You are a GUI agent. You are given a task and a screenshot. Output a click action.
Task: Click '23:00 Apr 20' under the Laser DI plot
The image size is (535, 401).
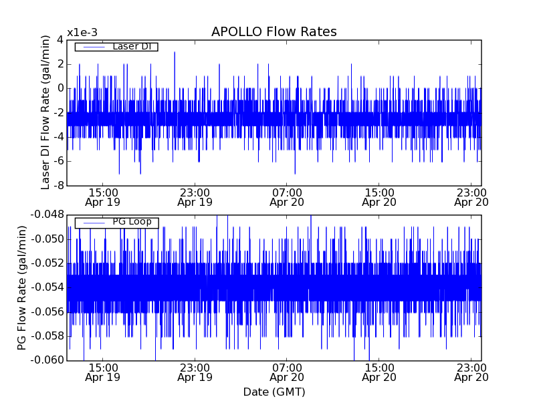pos(471,198)
